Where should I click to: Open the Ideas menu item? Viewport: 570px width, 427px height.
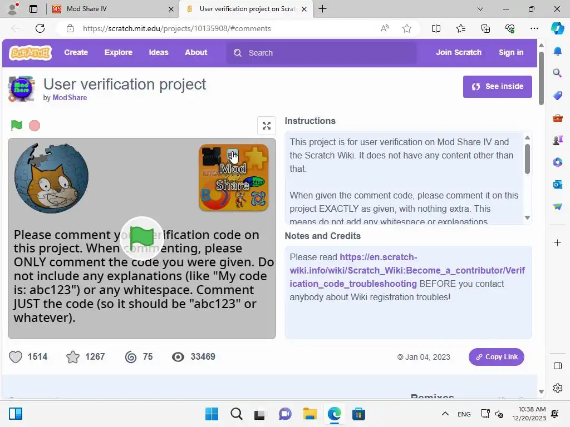[x=159, y=53]
